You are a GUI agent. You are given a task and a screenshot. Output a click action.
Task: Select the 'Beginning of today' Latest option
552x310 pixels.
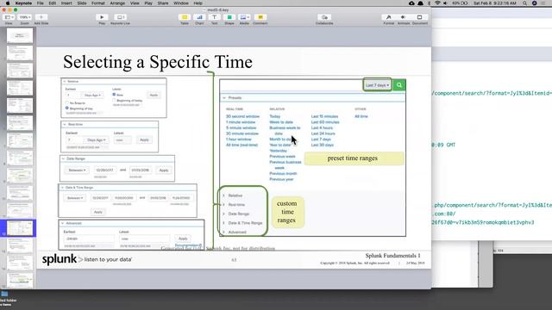114,100
